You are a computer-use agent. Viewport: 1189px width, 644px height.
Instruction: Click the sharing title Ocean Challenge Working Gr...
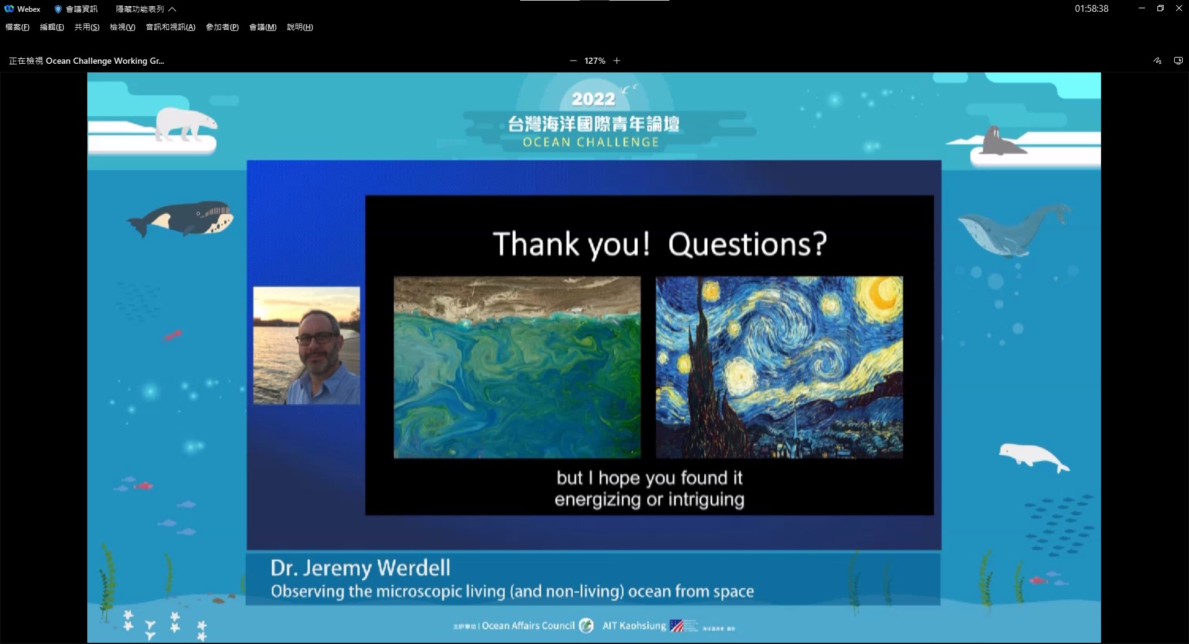click(x=105, y=61)
